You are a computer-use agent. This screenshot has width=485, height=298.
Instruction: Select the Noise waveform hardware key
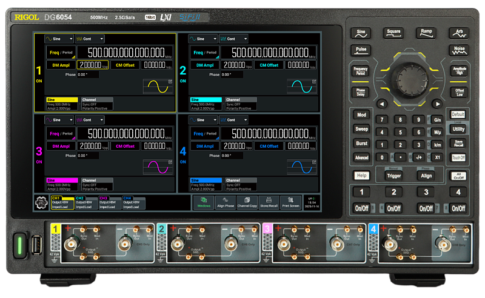459,50
